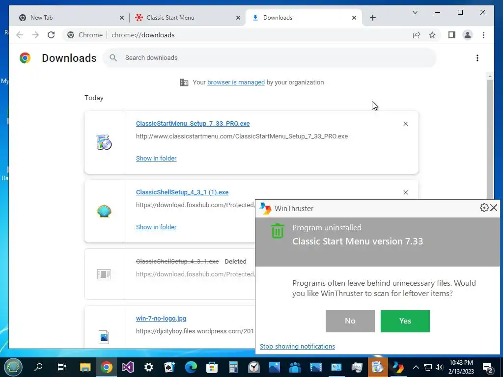Go forward in browser history
This screenshot has height=377, width=503.
click(35, 35)
